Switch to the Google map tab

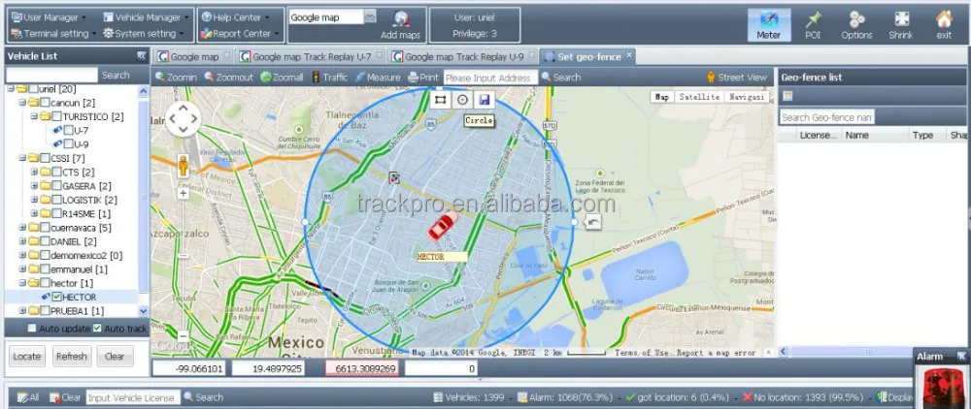193,57
